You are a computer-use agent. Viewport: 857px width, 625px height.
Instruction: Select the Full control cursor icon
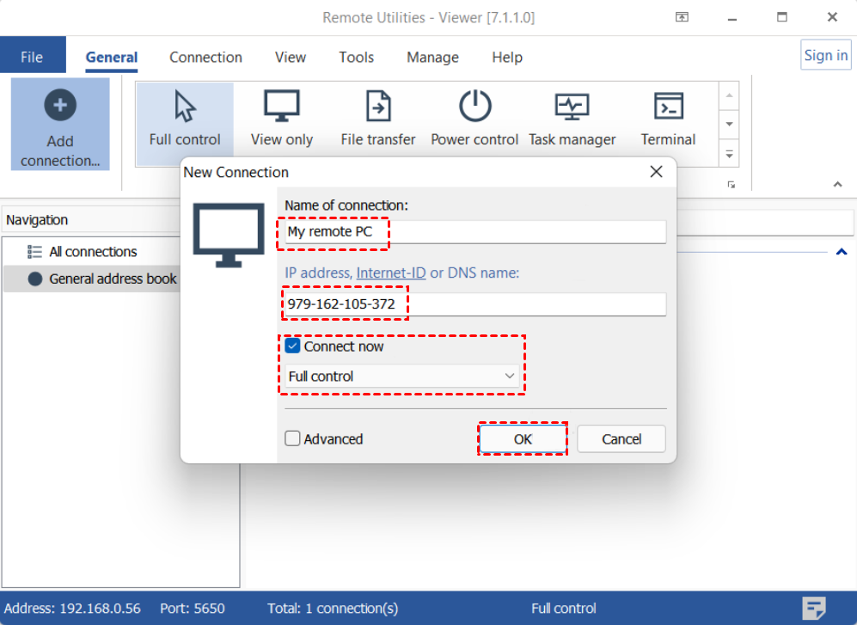pyautogui.click(x=185, y=107)
